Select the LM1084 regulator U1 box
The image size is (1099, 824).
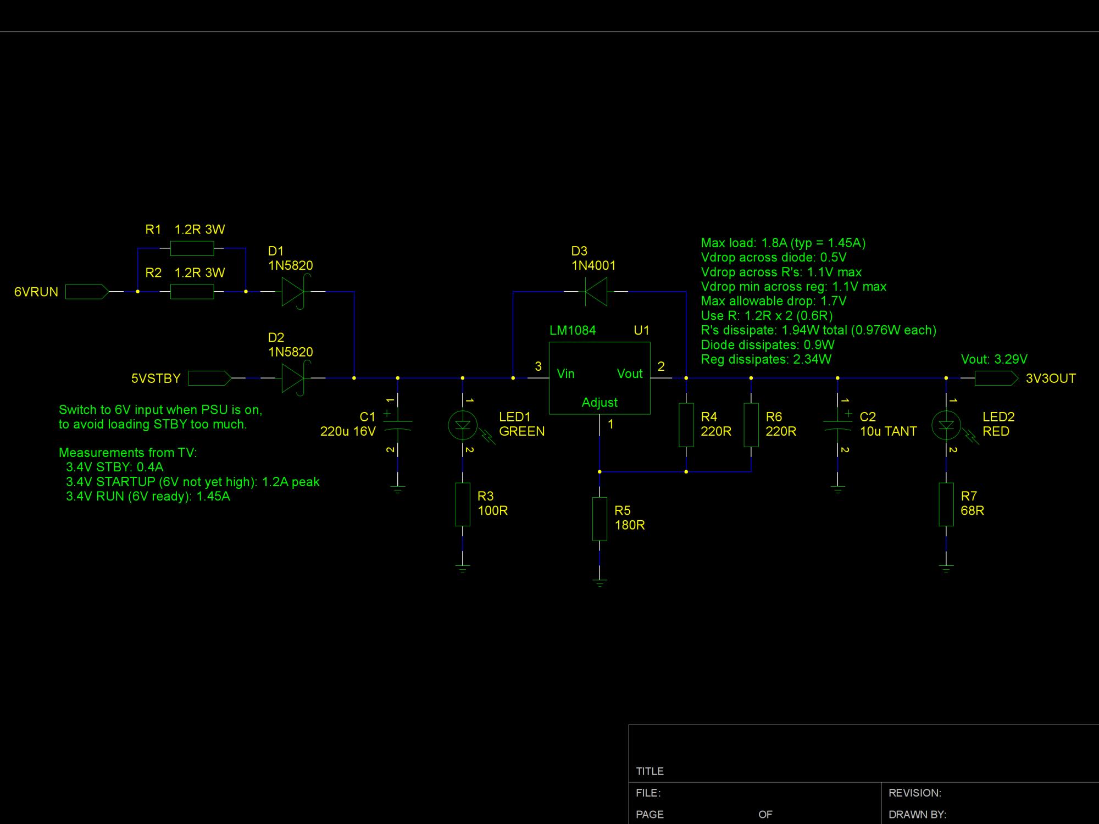coord(600,378)
